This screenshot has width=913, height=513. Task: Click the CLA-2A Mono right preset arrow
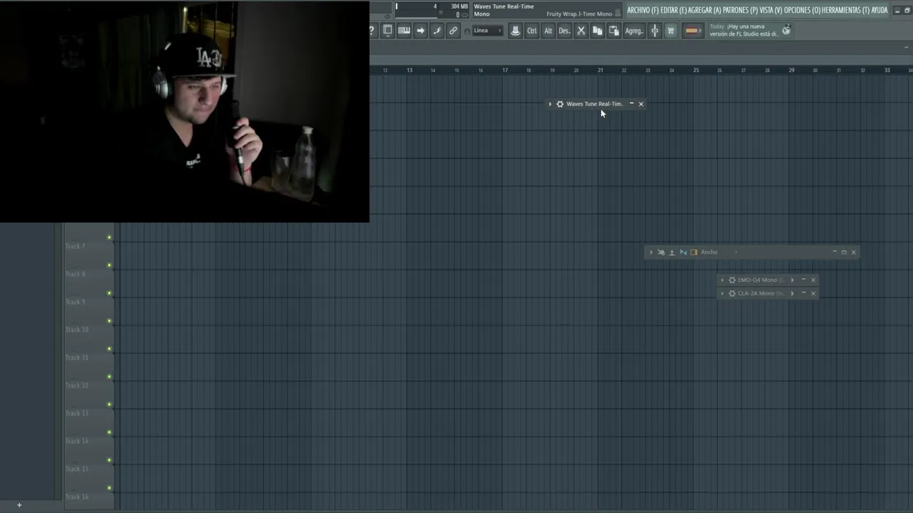pos(792,294)
